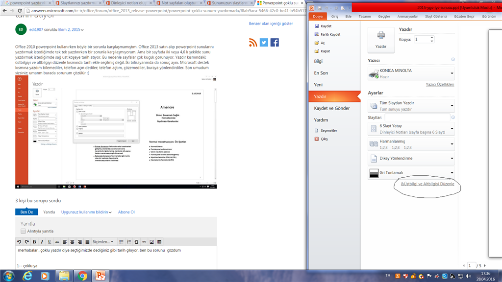
Task: Open Dikey Yönlendirme orientation dropdown
Action: pyautogui.click(x=411, y=158)
